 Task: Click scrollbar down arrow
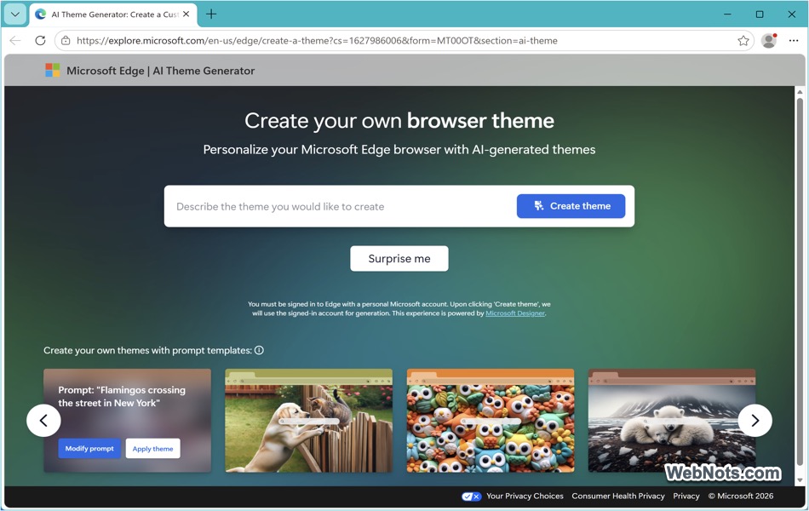pyautogui.click(x=800, y=480)
